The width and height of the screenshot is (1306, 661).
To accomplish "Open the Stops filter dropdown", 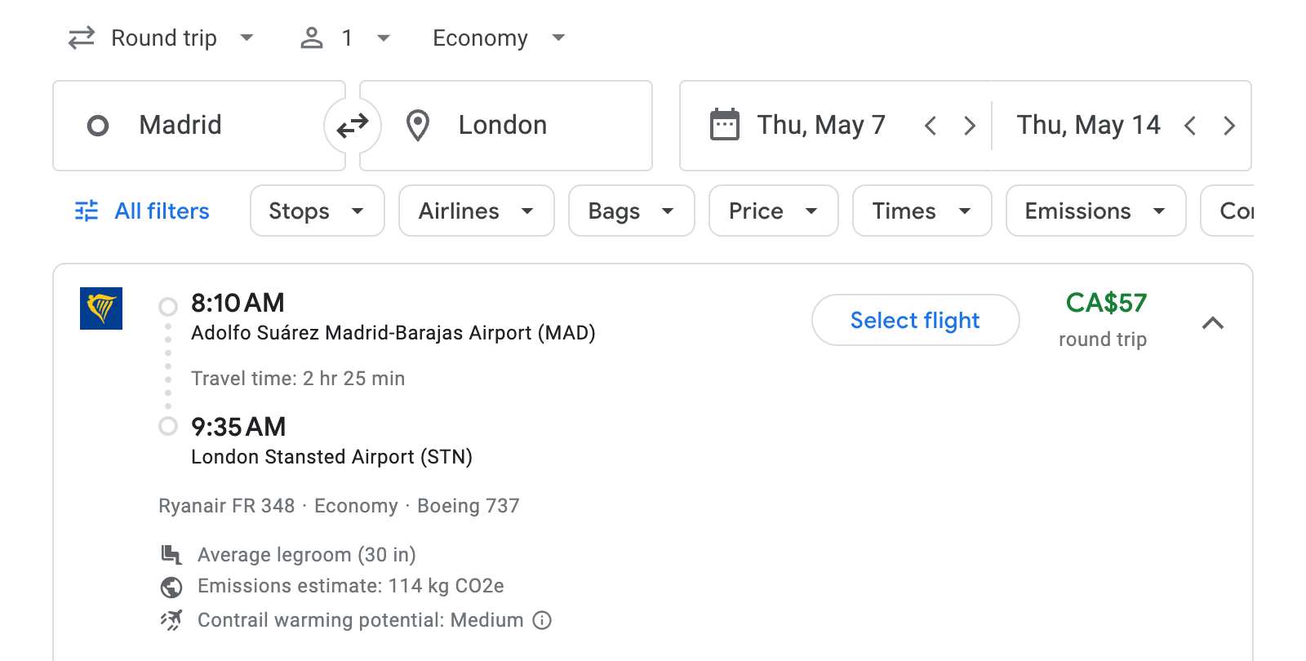I will coord(317,211).
